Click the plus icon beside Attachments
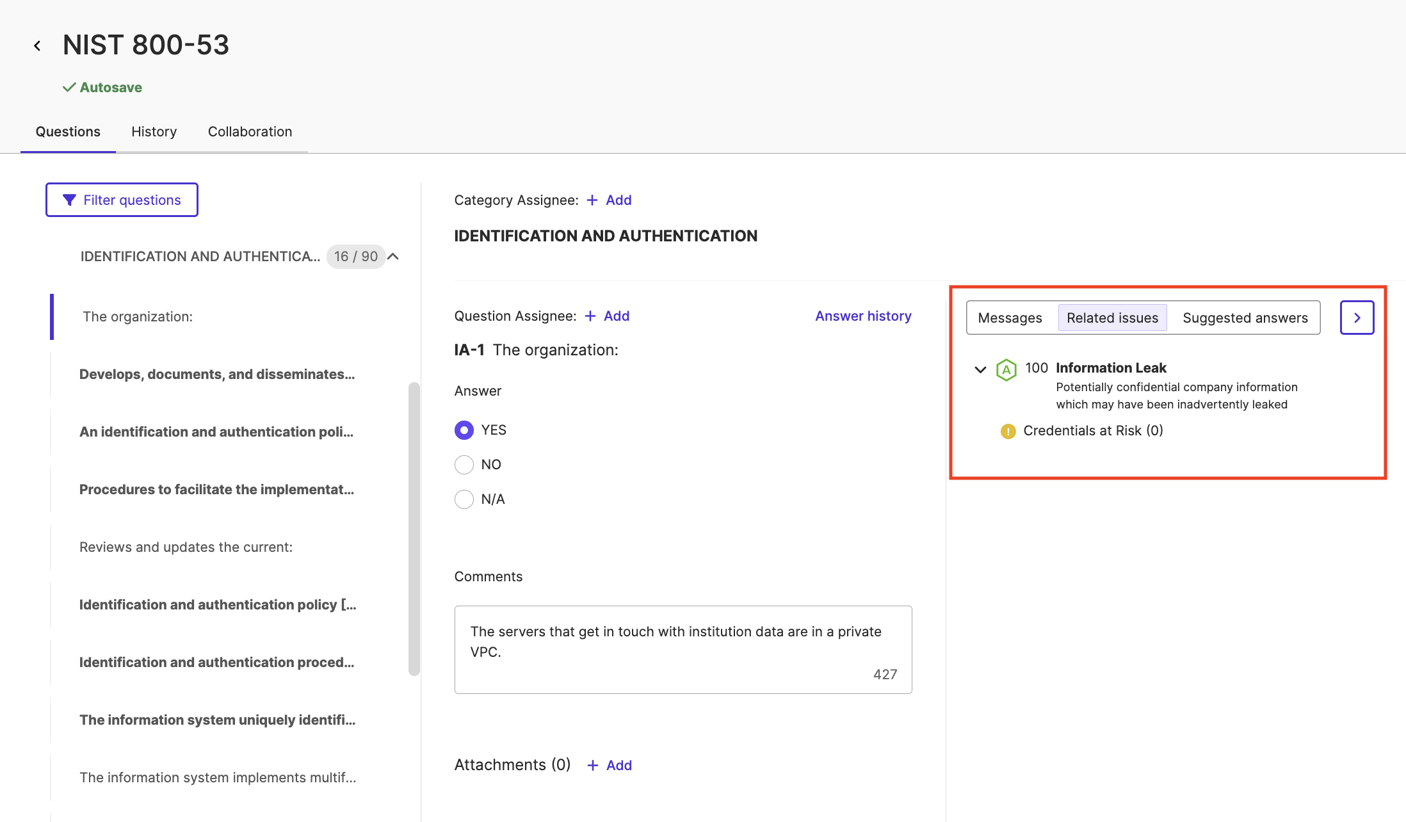The height and width of the screenshot is (822, 1406). point(593,766)
